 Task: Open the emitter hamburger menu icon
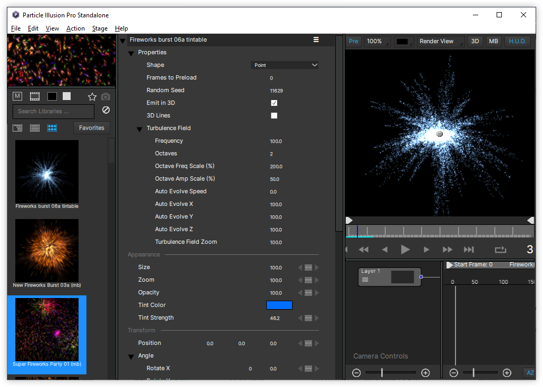[x=316, y=40]
